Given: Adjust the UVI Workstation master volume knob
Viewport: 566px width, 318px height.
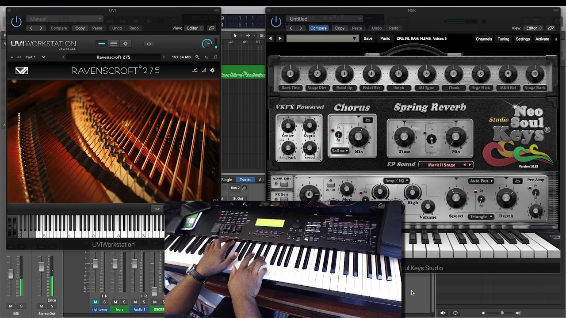Looking at the screenshot, I should 207,43.
